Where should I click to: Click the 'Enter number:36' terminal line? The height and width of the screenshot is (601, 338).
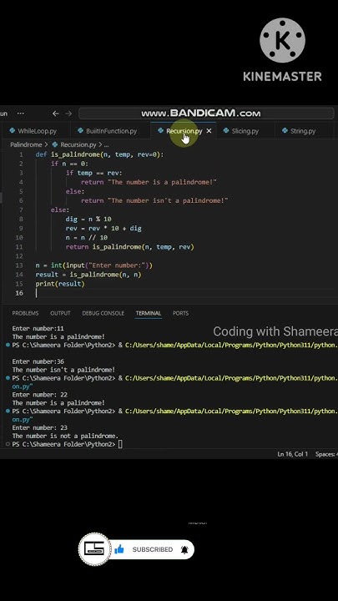(x=38, y=361)
